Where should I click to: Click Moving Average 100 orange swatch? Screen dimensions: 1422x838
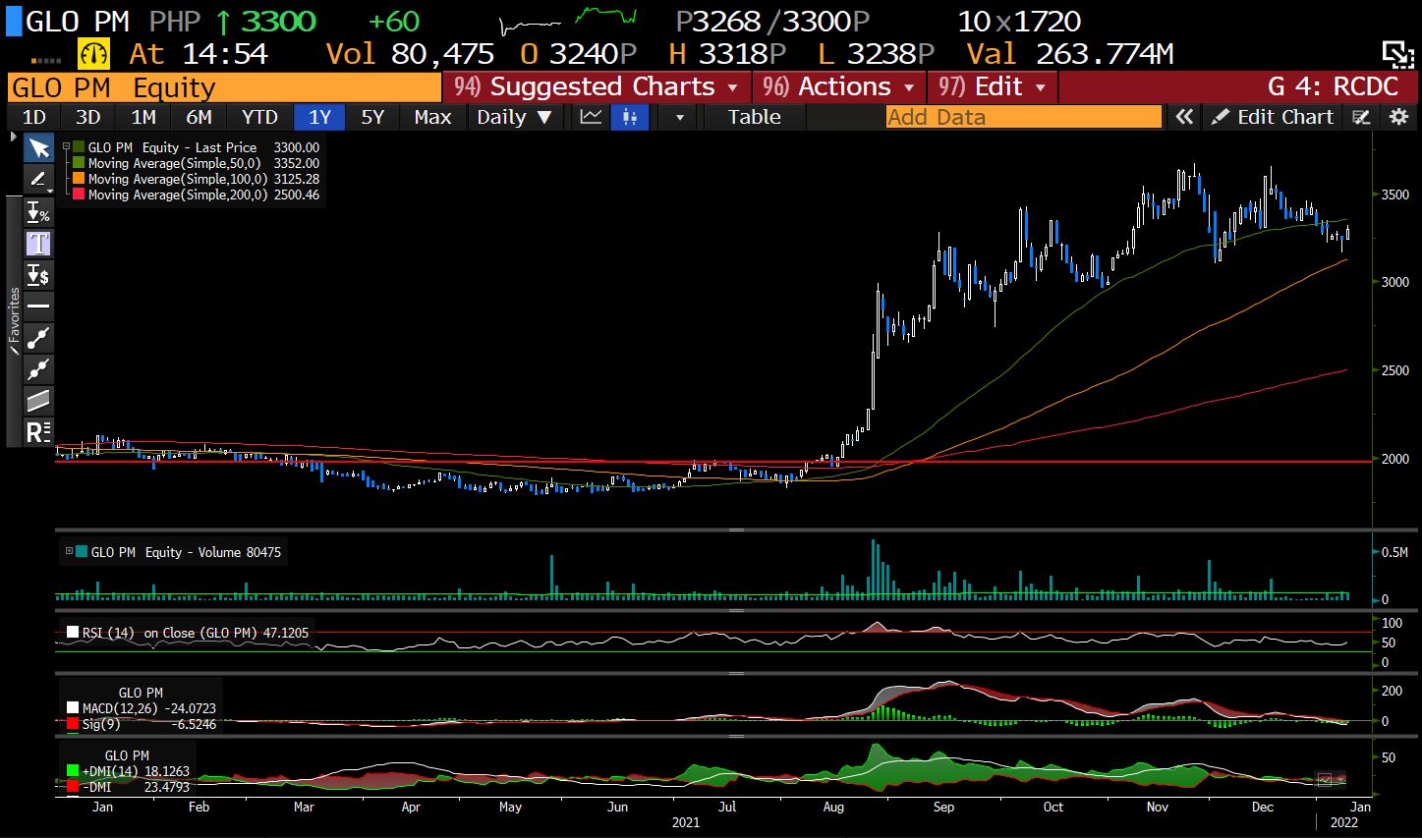tap(79, 179)
